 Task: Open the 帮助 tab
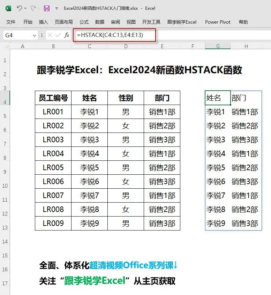243,22
